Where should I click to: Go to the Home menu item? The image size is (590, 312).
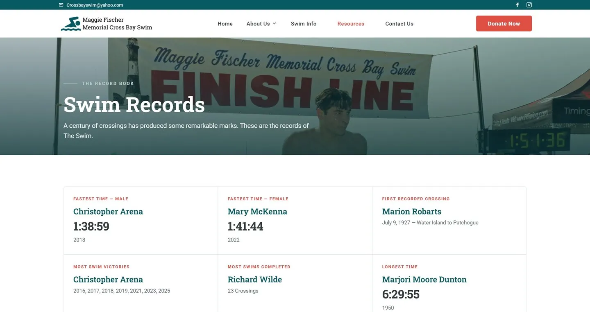point(225,24)
